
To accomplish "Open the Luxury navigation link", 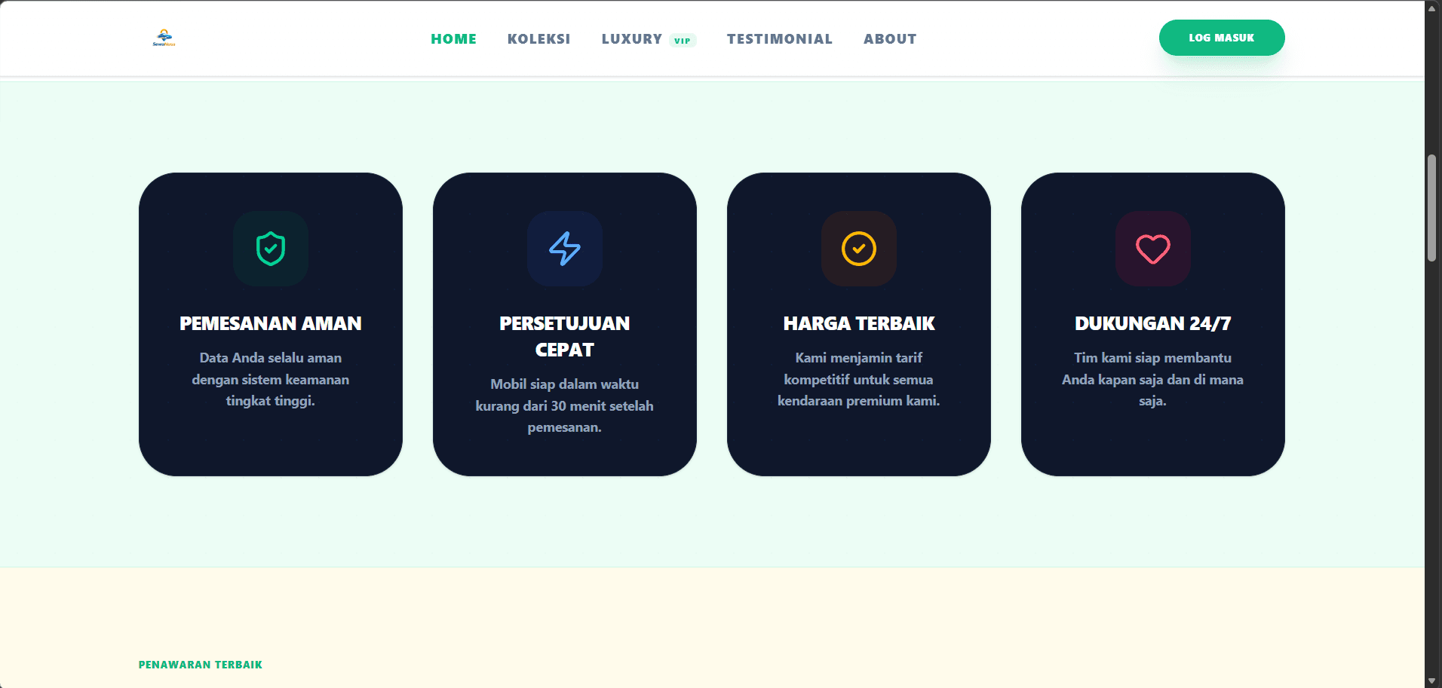I will [631, 39].
